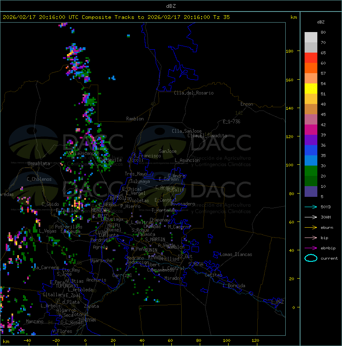Click the yellow 54 dBZ color swatch

[x=311, y=88]
